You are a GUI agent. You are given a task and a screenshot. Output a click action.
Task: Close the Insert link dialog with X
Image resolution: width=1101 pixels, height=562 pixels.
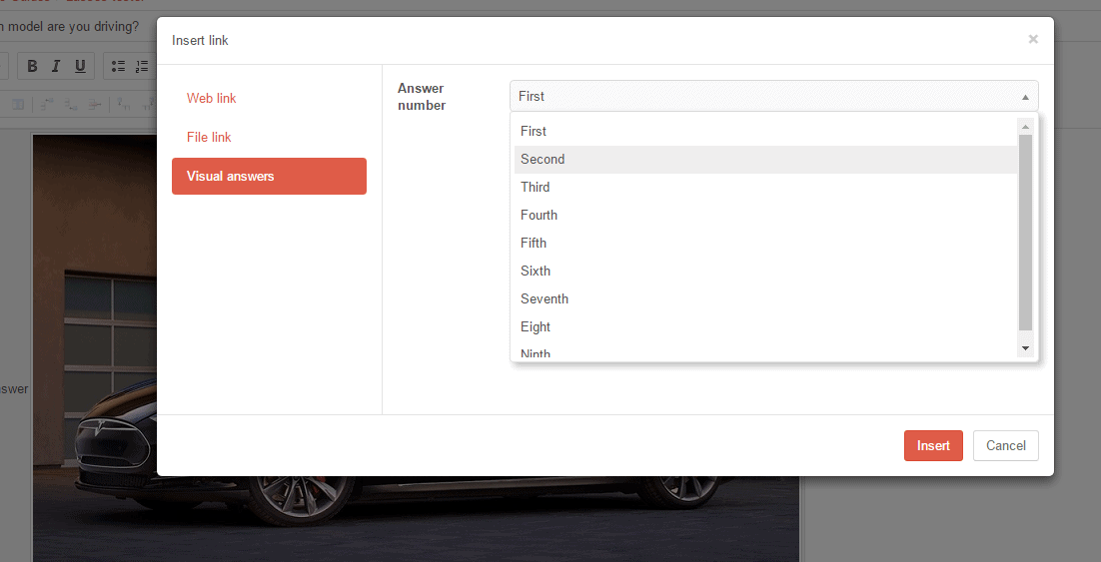pos(1033,39)
